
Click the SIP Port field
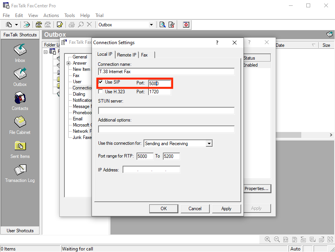pos(160,84)
